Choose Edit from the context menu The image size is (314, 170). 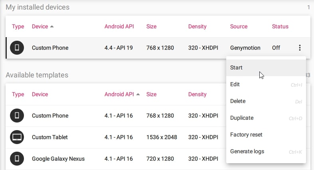pos(266,85)
